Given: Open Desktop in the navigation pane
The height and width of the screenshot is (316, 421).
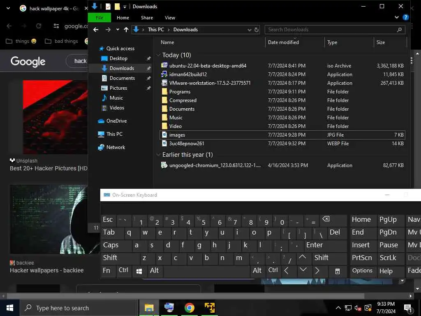Looking at the screenshot, I should tap(118, 58).
